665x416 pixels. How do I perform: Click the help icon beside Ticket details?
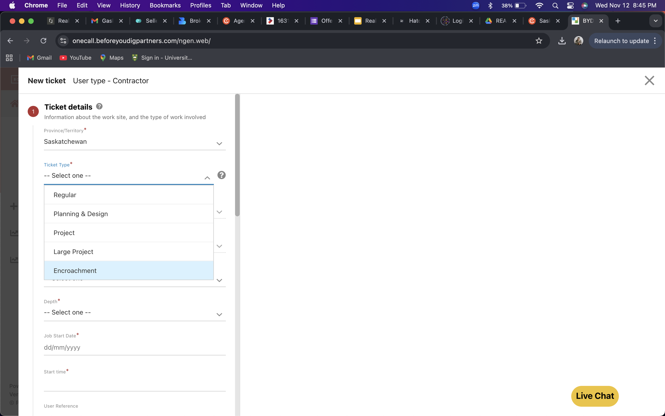pos(99,106)
